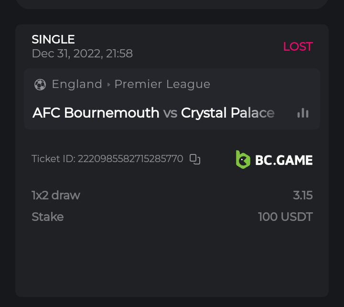Click the "1x2 draw" market label
This screenshot has height=307, width=344.
(x=56, y=195)
